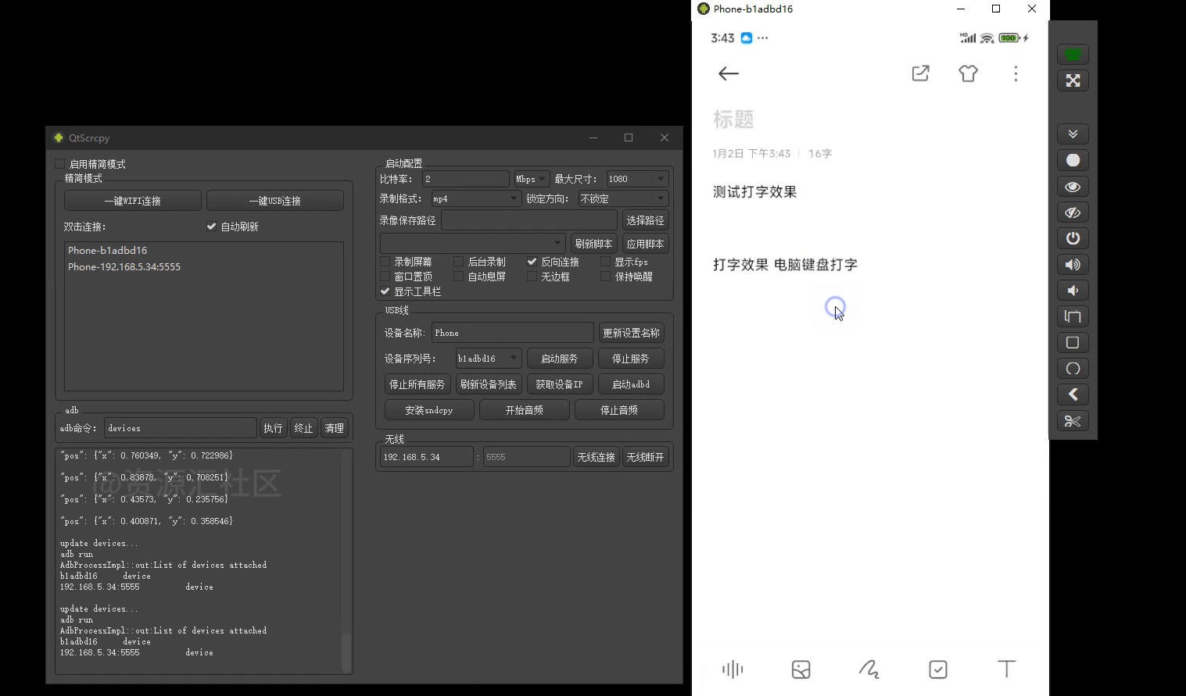
Task: Tap the power icon on the scrcpy toolbar
Action: (1072, 238)
